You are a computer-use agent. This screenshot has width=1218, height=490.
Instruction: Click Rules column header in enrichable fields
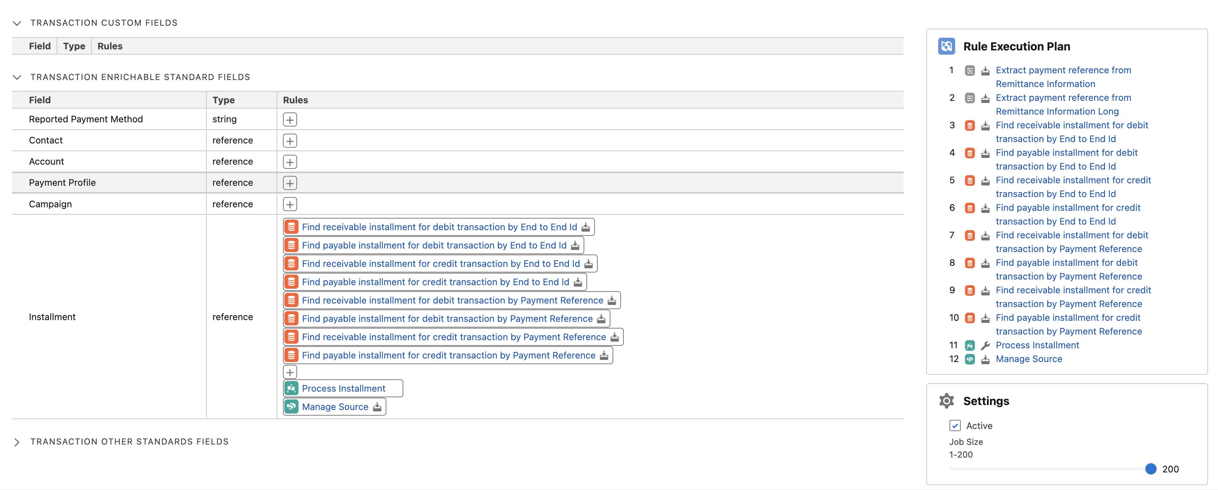tap(295, 100)
